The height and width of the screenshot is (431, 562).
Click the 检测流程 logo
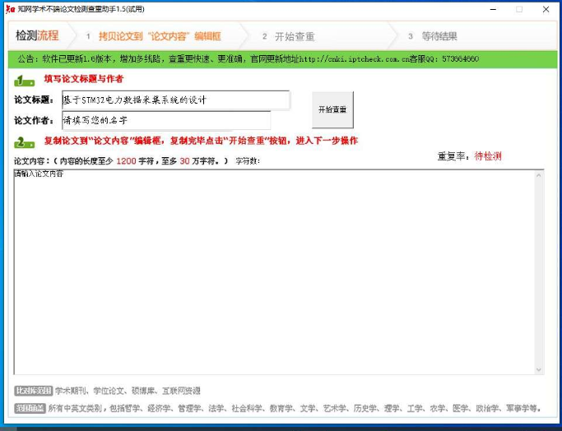pos(37,36)
